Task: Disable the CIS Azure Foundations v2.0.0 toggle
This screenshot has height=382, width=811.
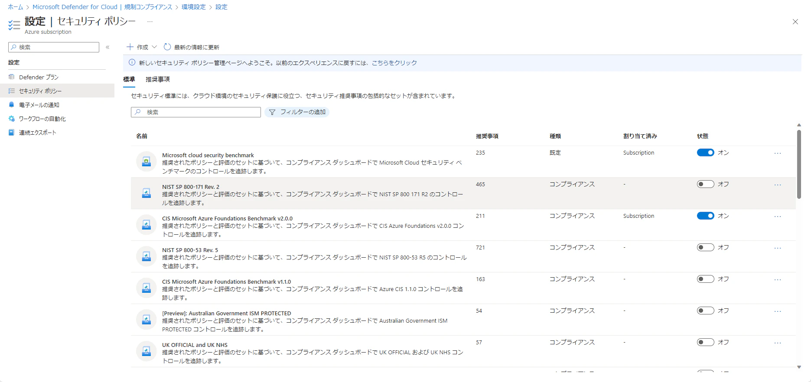Action: pyautogui.click(x=705, y=216)
